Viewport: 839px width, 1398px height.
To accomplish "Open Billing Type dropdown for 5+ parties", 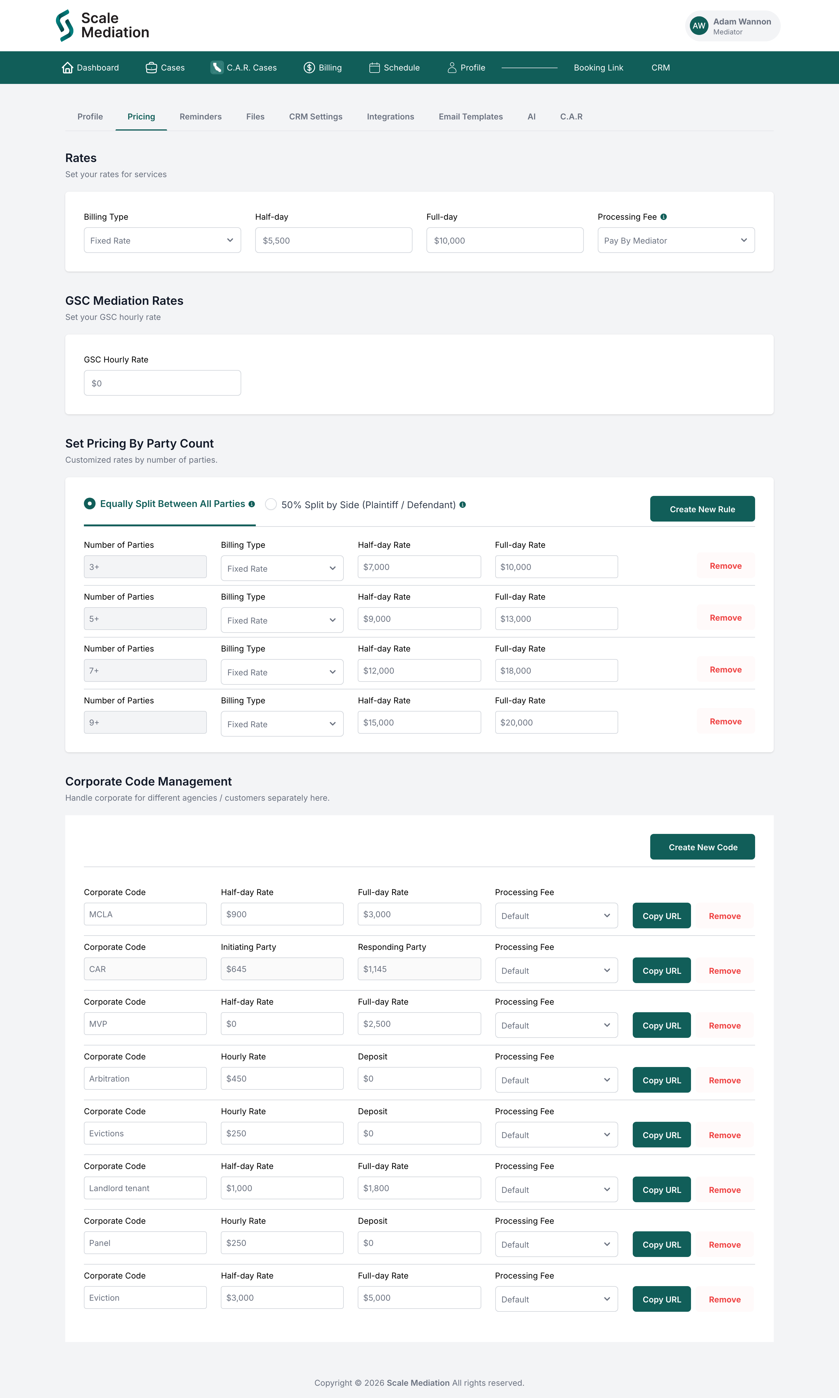I will [282, 620].
